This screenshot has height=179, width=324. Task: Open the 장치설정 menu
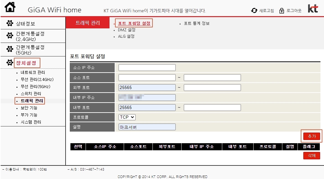pos(26,63)
